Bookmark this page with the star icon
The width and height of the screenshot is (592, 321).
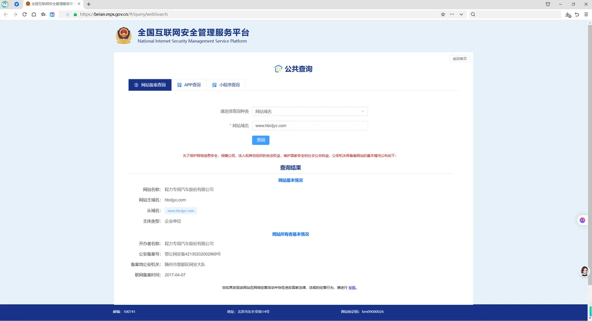[443, 14]
